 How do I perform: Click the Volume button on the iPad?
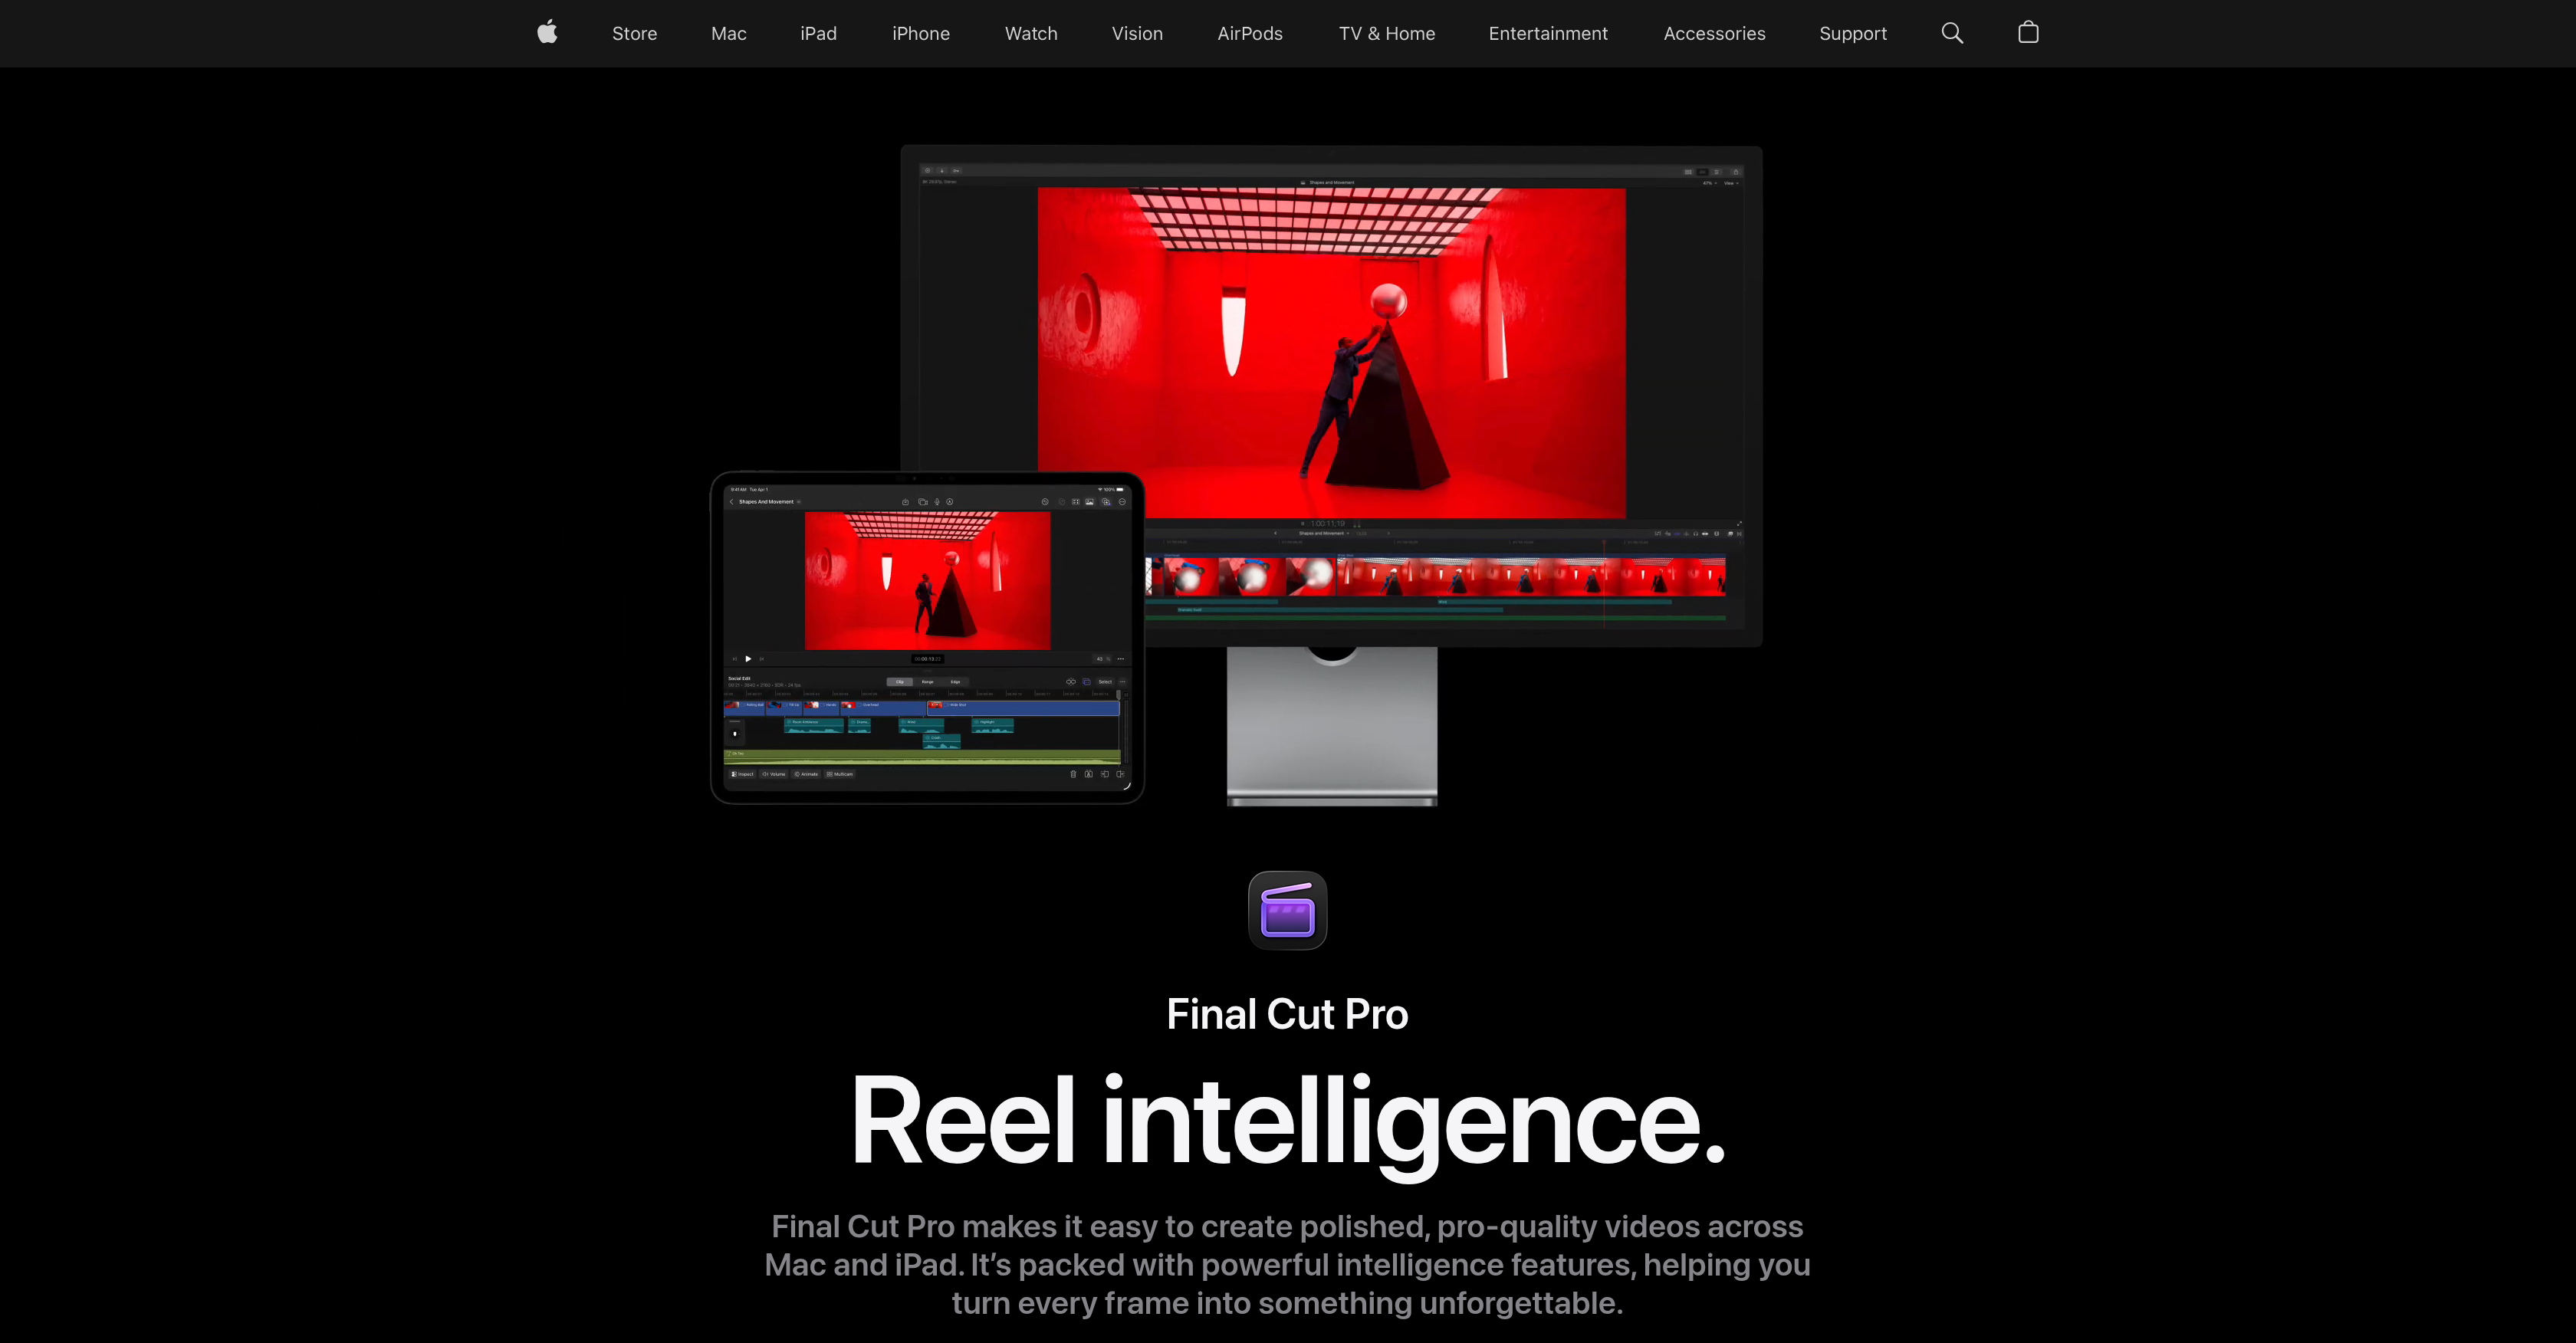pyautogui.click(x=774, y=774)
